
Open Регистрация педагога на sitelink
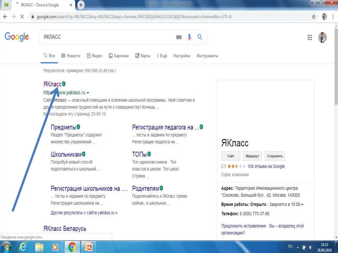click(x=165, y=127)
